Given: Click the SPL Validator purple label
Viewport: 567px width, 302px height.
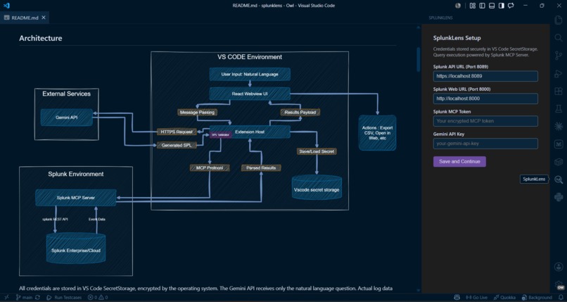Looking at the screenshot, I should 221,135.
